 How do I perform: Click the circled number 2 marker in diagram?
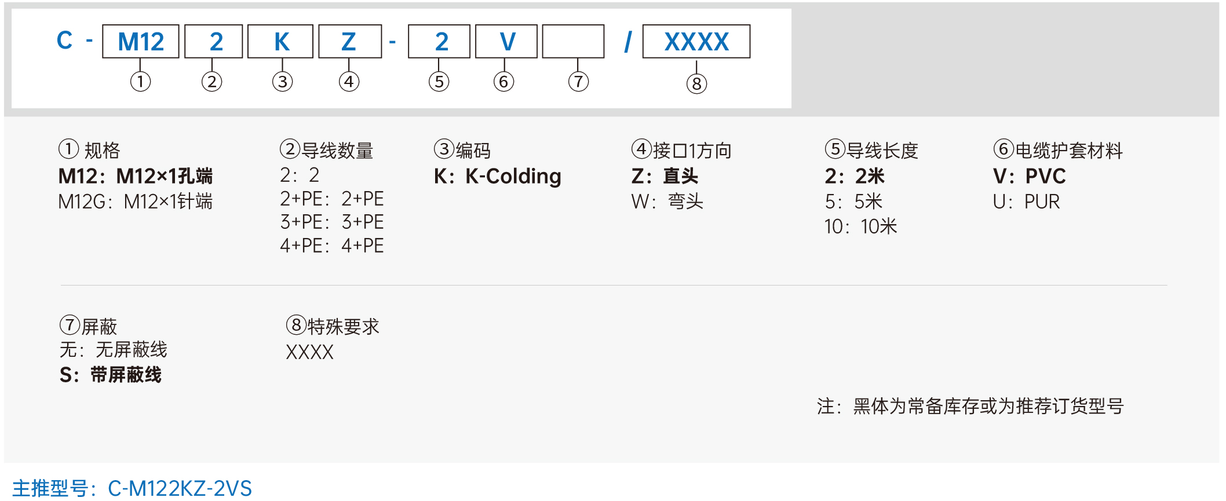(212, 82)
